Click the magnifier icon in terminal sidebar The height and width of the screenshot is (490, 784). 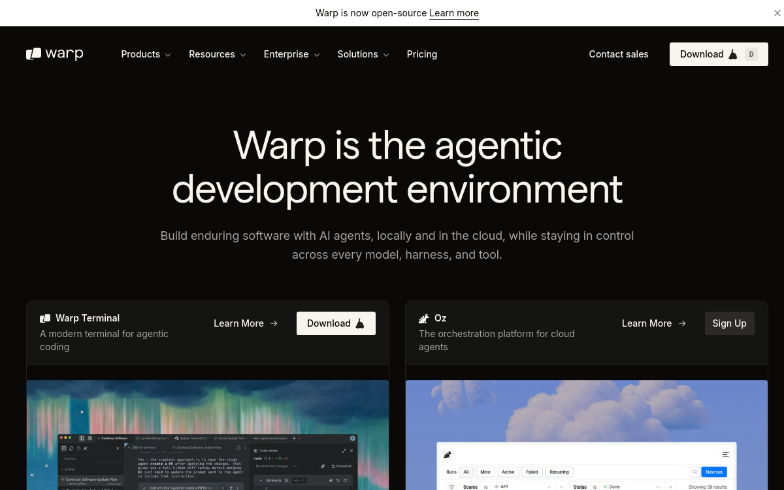pos(79,448)
